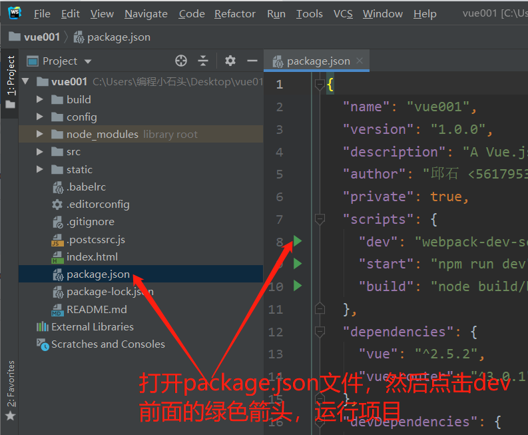
Task: Select the config folder row
Action: click(140, 117)
